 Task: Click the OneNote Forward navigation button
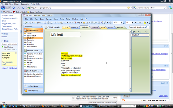30,22
